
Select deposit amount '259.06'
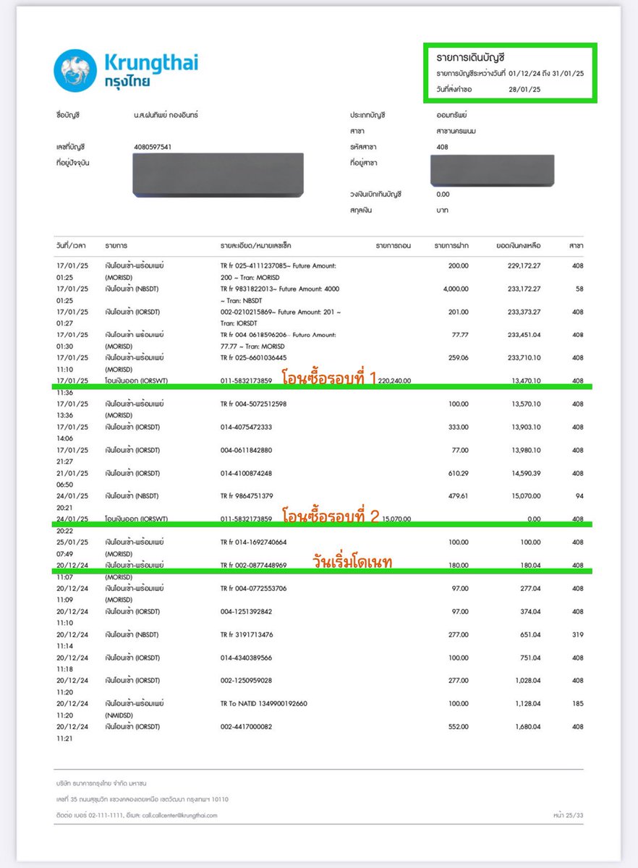tap(459, 358)
